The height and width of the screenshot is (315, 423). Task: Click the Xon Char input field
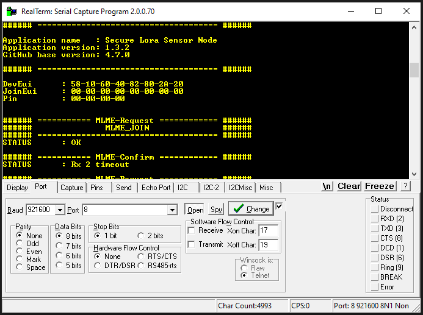click(x=268, y=231)
